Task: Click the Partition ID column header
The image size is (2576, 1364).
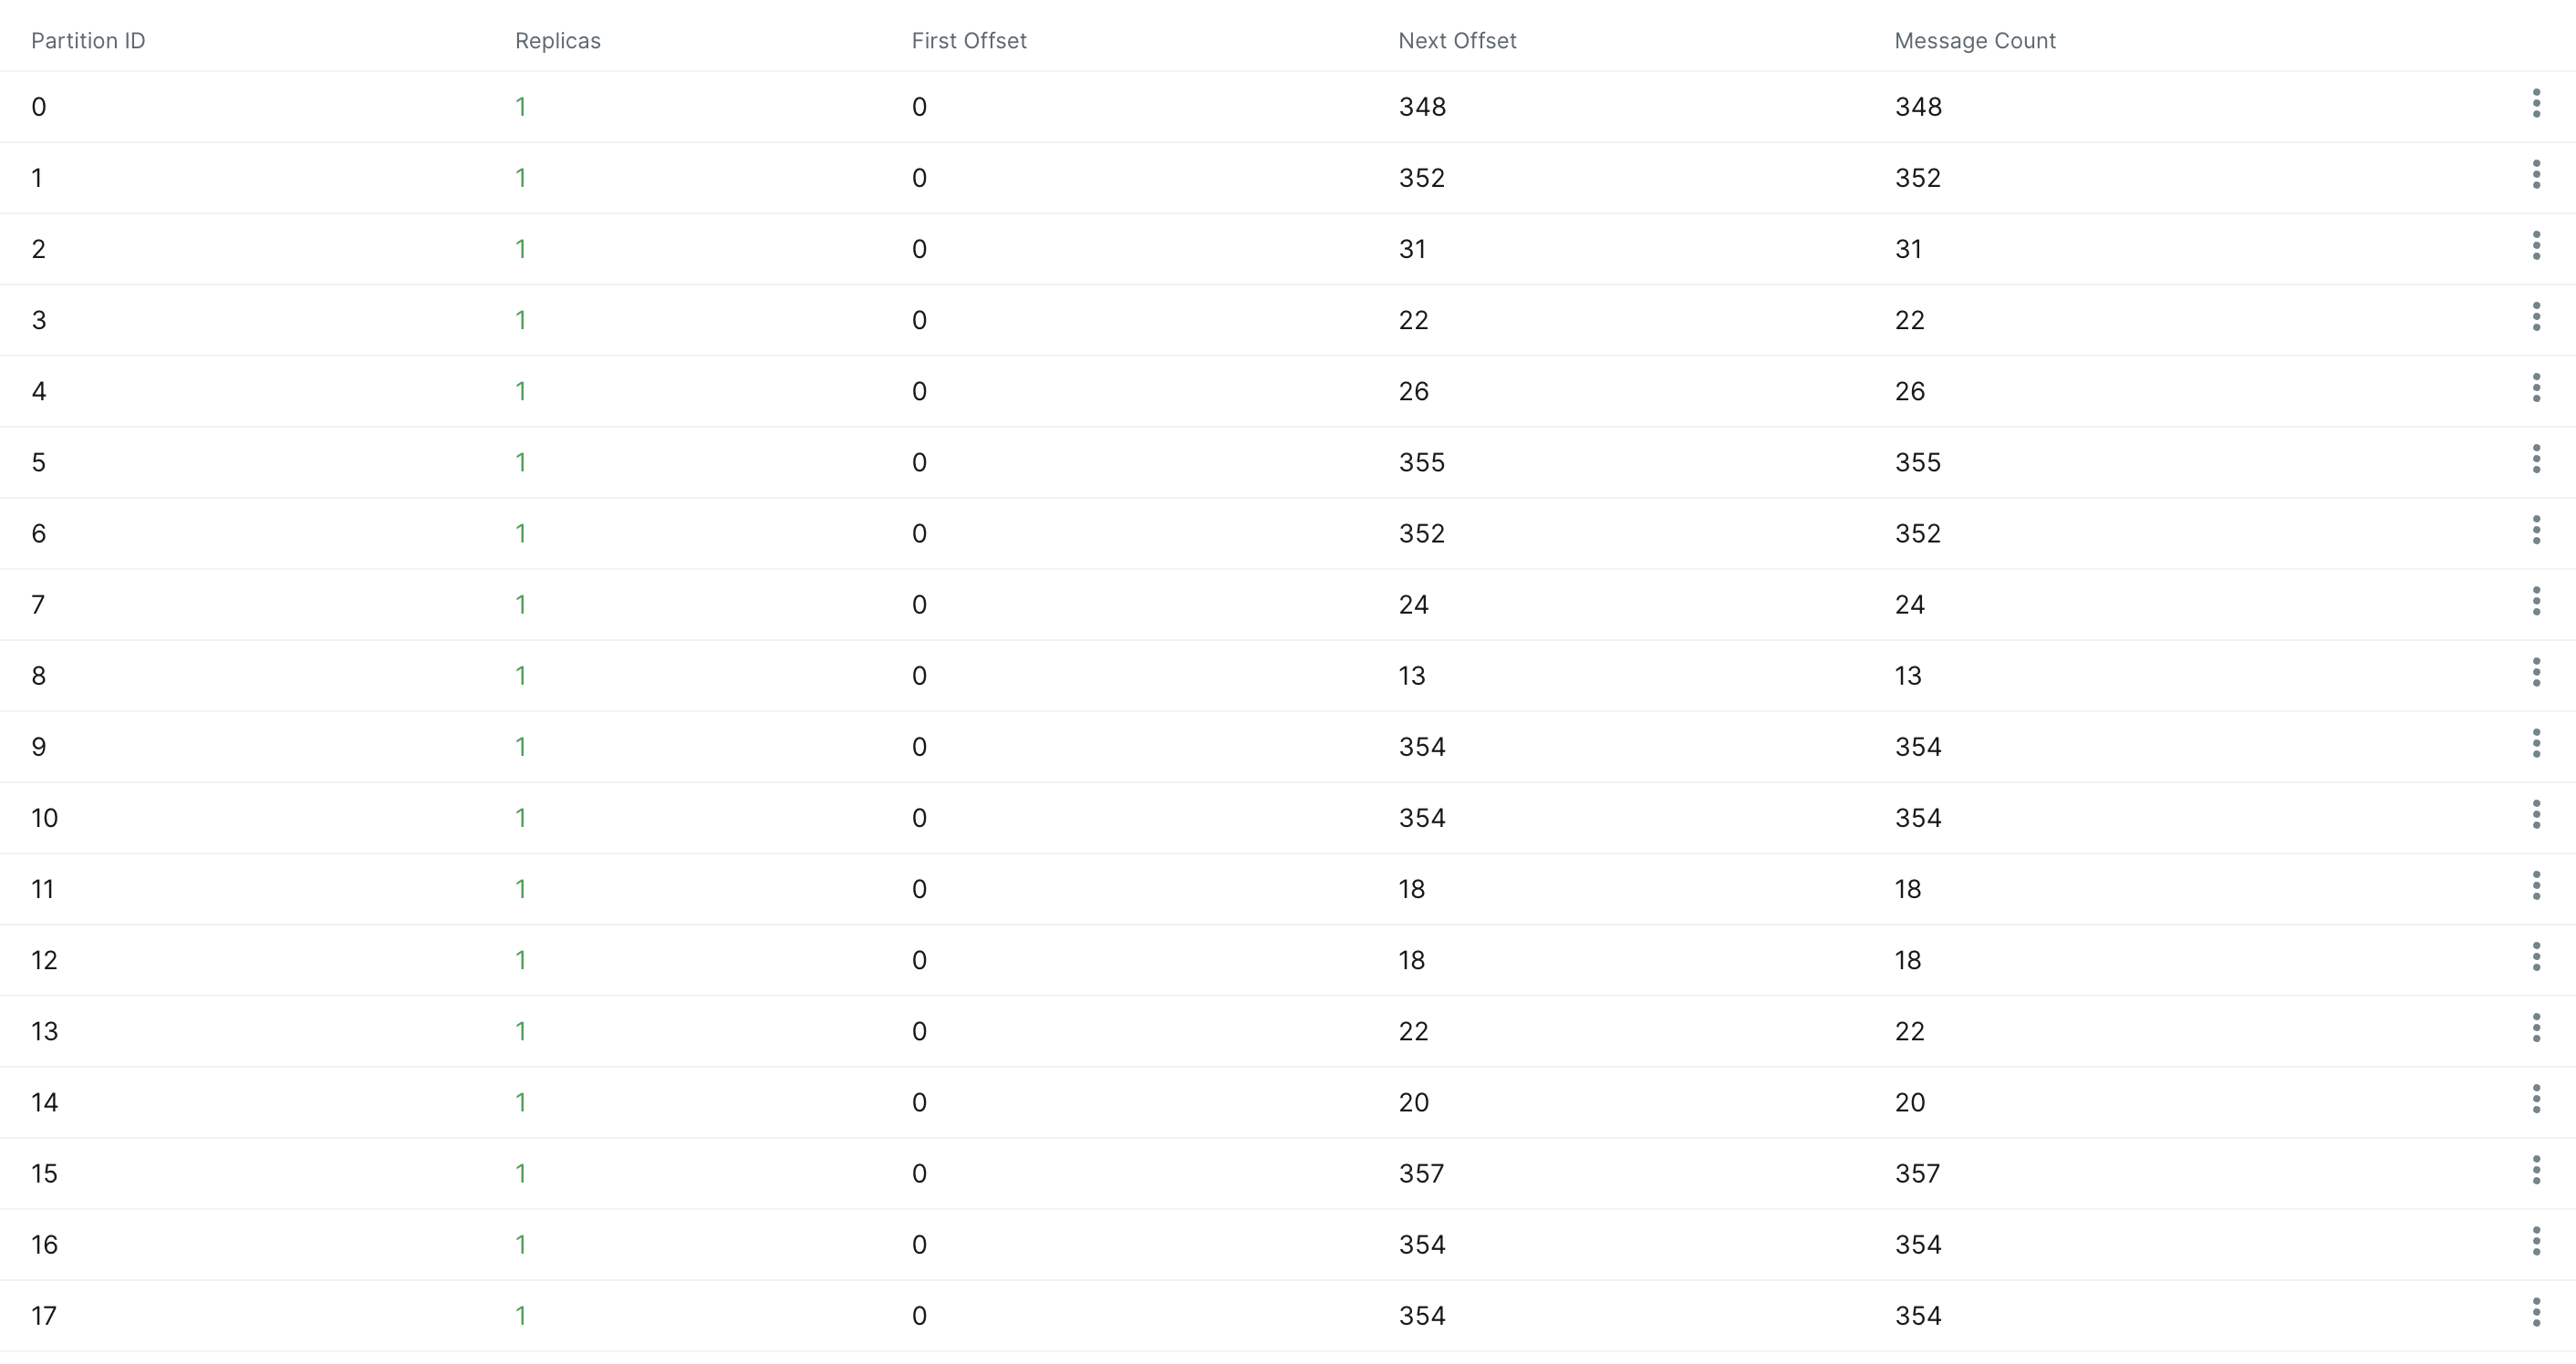Action: (88, 41)
